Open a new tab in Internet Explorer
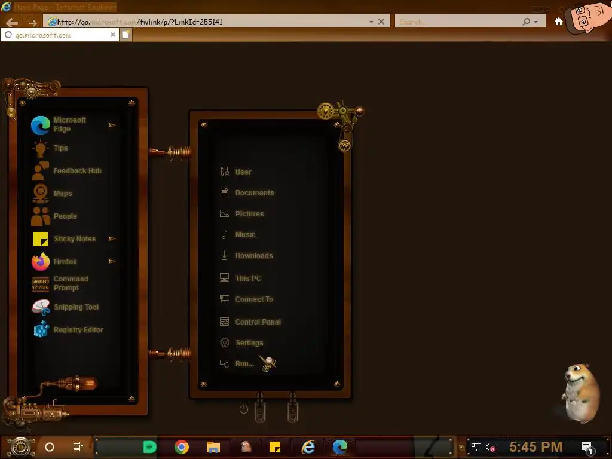The height and width of the screenshot is (459, 612). click(126, 35)
